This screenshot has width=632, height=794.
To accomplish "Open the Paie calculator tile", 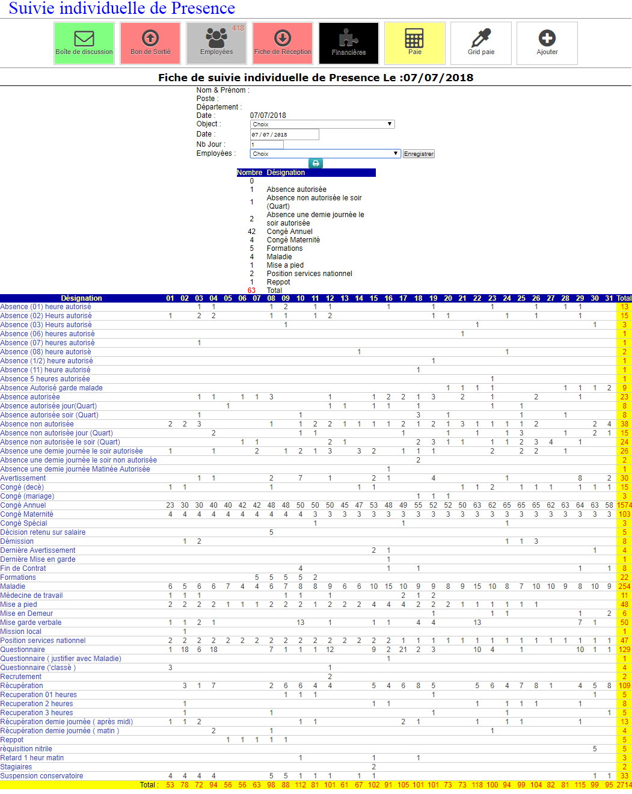I will coord(415,43).
